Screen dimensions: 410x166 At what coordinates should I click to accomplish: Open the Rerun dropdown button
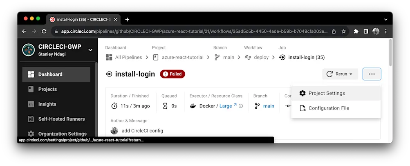340,74
